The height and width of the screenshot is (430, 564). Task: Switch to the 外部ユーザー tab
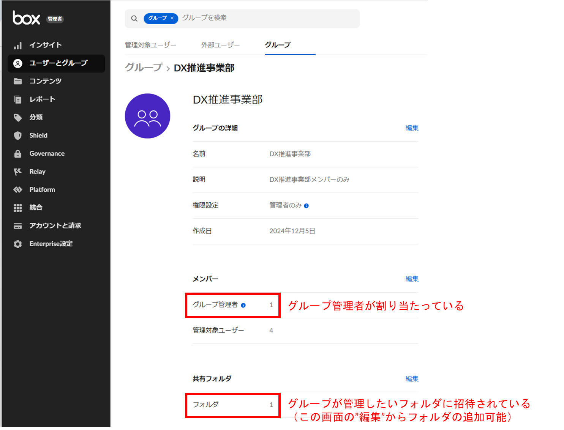point(221,45)
